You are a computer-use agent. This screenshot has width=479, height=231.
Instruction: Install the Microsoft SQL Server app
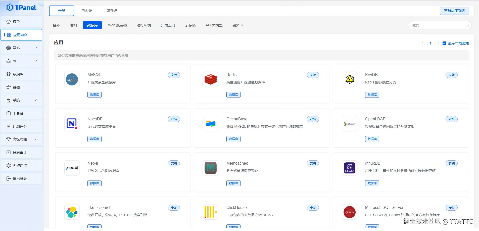pos(452,208)
